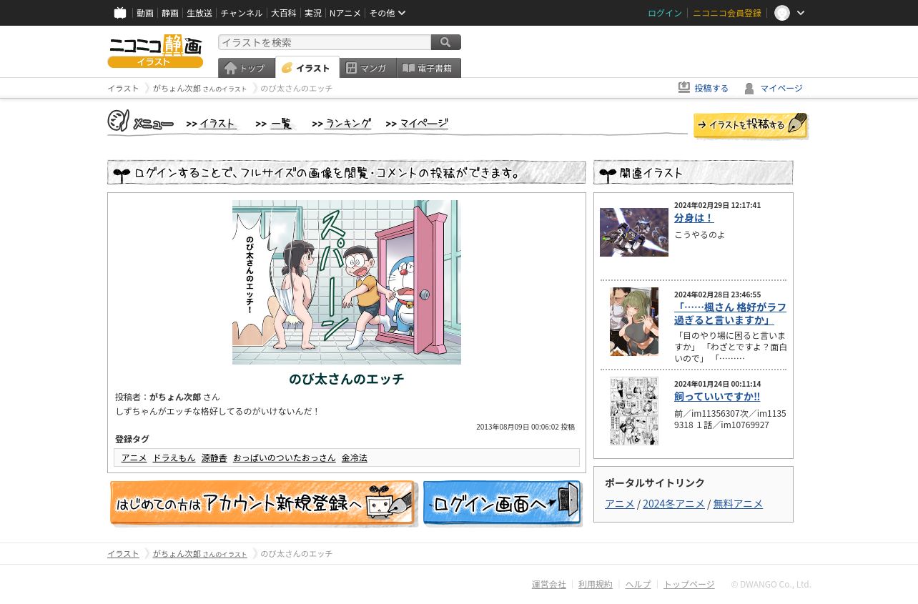The width and height of the screenshot is (918, 604).
Task: Focus the イラストを検索 search field
Action: point(325,42)
